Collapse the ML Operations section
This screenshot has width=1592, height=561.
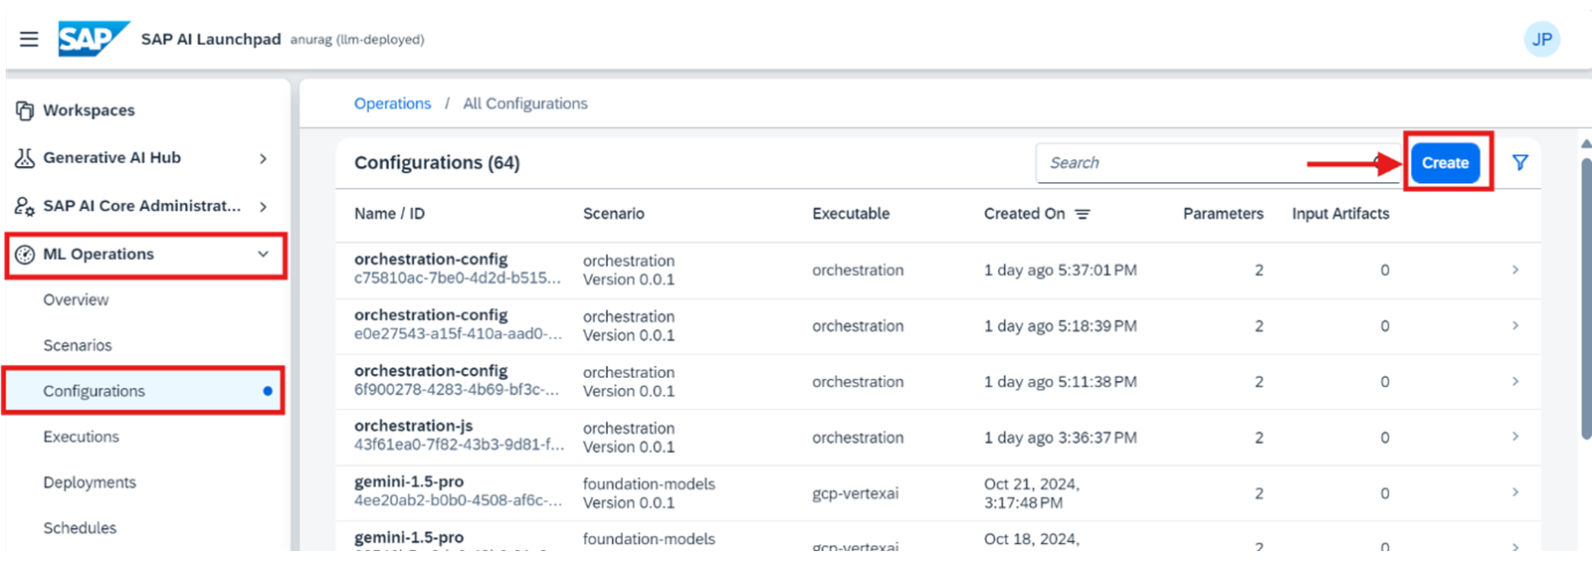[x=263, y=254]
